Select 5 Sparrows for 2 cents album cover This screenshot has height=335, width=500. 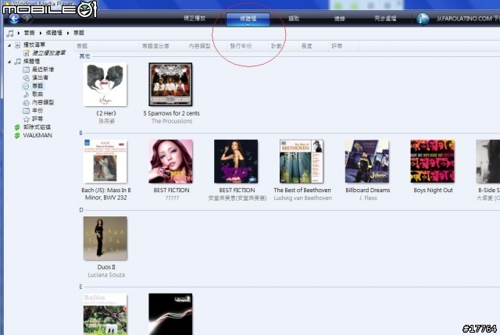[x=170, y=84]
